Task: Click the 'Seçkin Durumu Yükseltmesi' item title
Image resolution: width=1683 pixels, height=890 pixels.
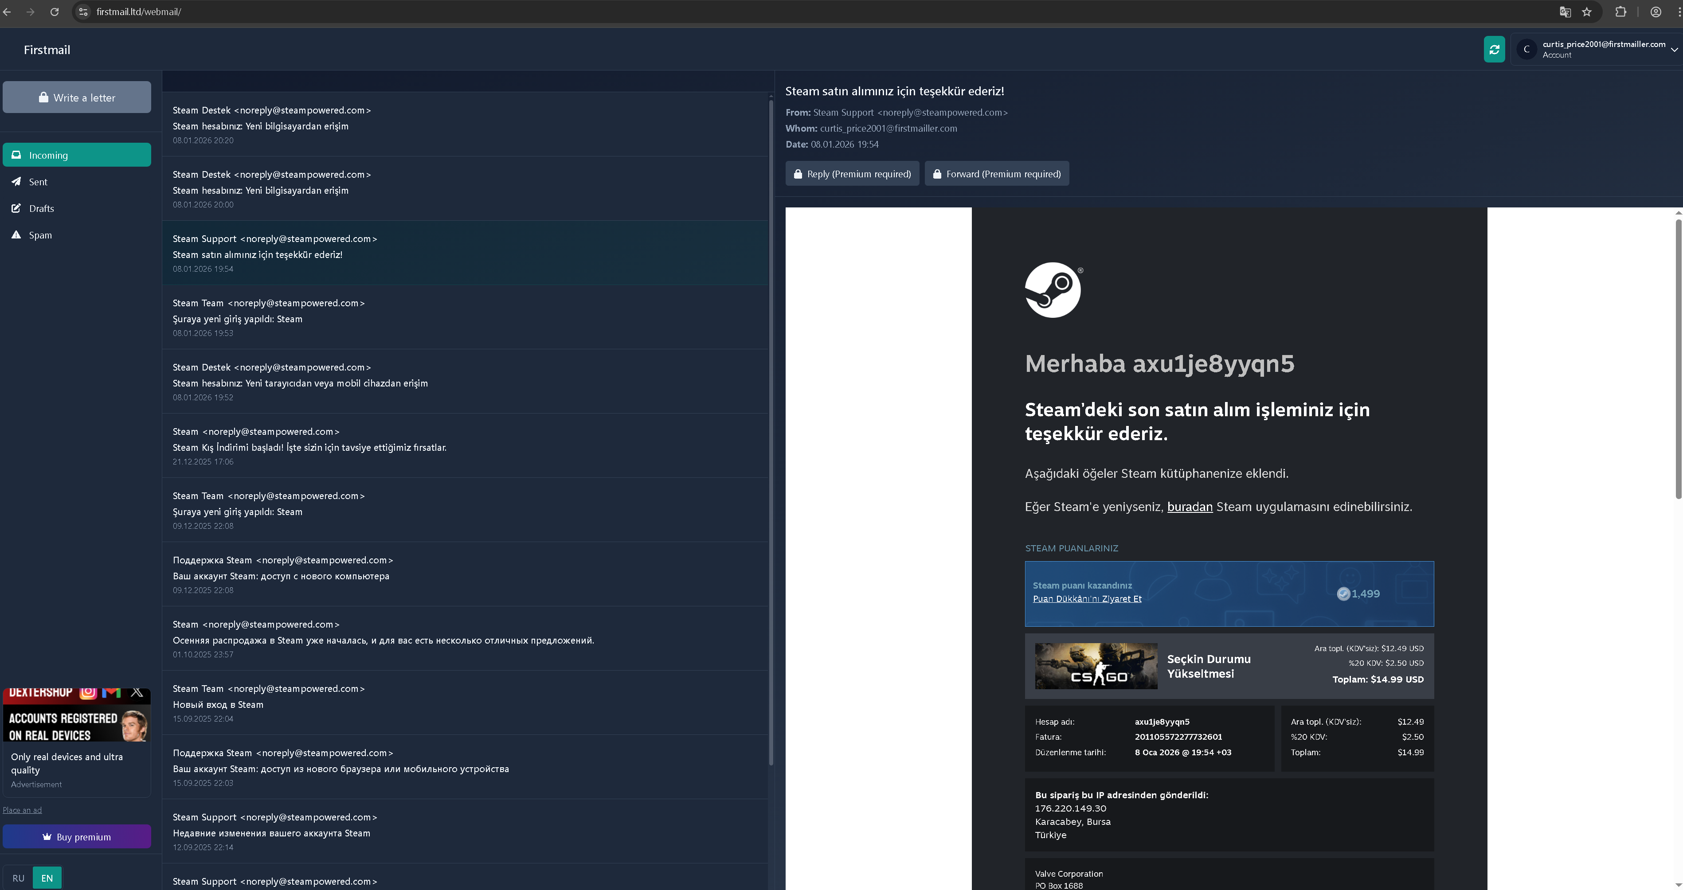Action: pos(1209,666)
